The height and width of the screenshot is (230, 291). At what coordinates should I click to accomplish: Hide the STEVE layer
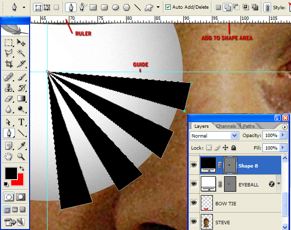tap(194, 222)
